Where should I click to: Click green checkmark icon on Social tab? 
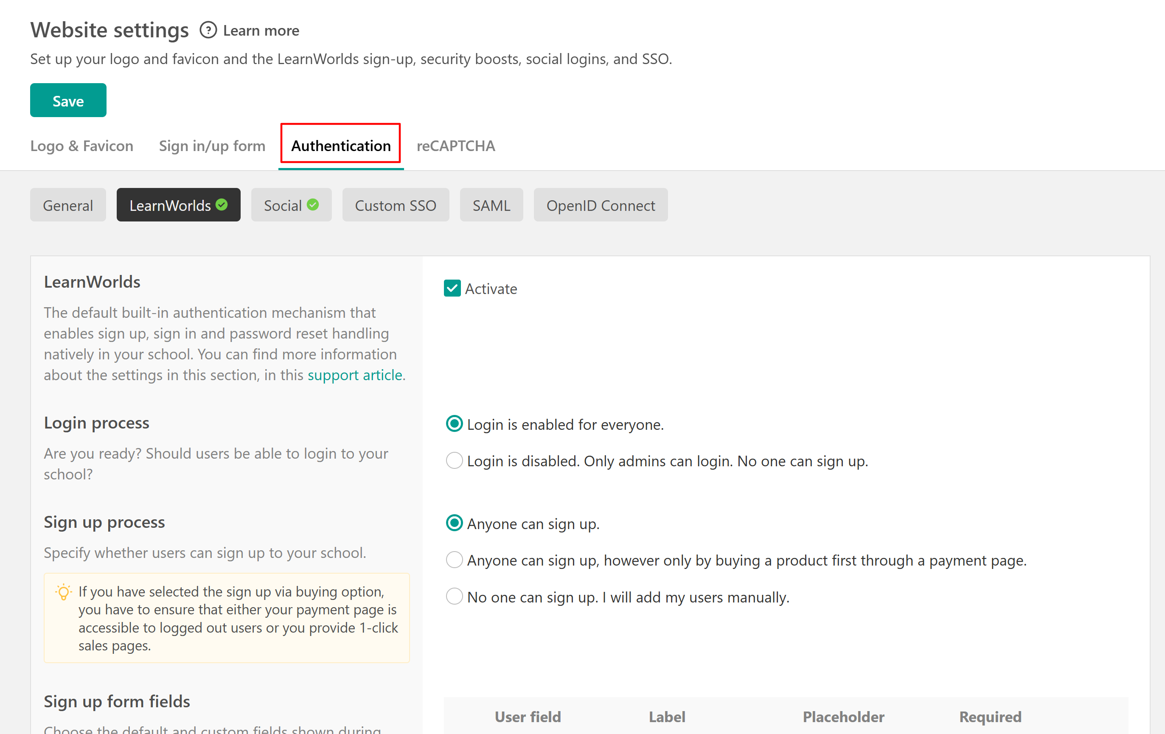313,205
